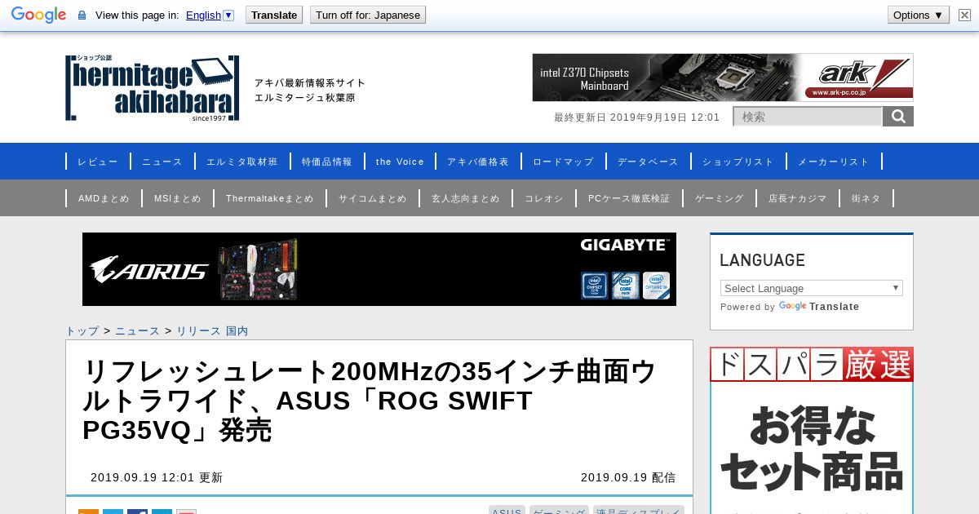Select Thermaltakeまとめ in the gray navigation
The width and height of the screenshot is (979, 514).
click(270, 198)
